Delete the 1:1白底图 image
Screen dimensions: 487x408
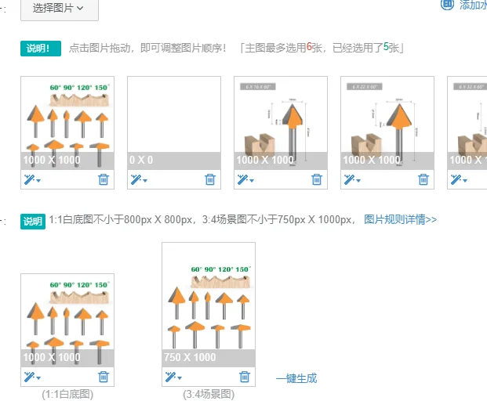click(x=104, y=377)
